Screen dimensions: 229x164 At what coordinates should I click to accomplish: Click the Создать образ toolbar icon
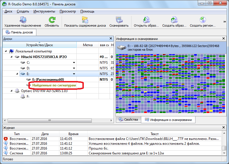[174, 20]
